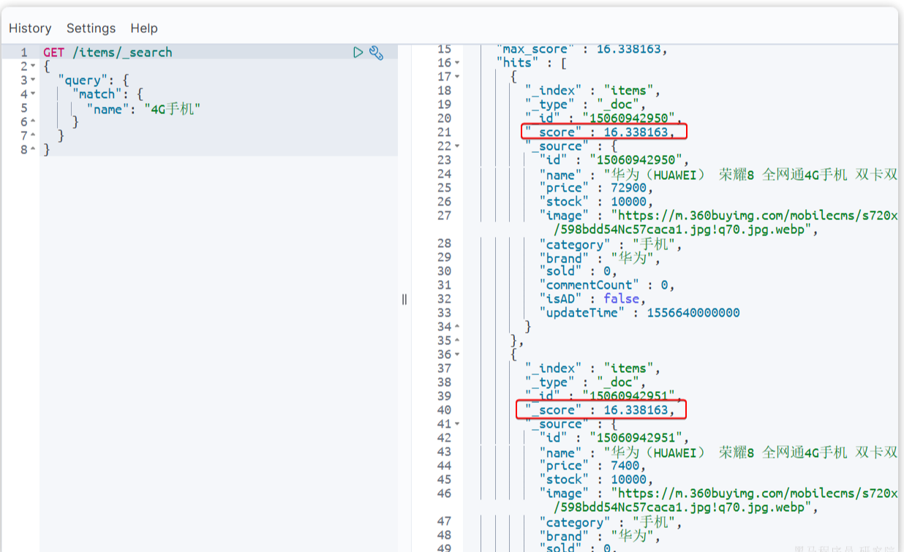Open the Settings menu
This screenshot has height=552, width=904.
(x=91, y=29)
